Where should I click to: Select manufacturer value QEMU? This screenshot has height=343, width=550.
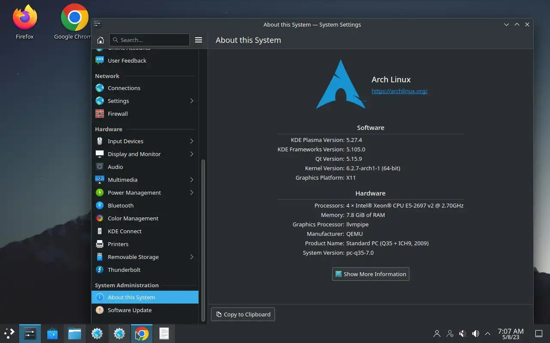[x=354, y=234]
